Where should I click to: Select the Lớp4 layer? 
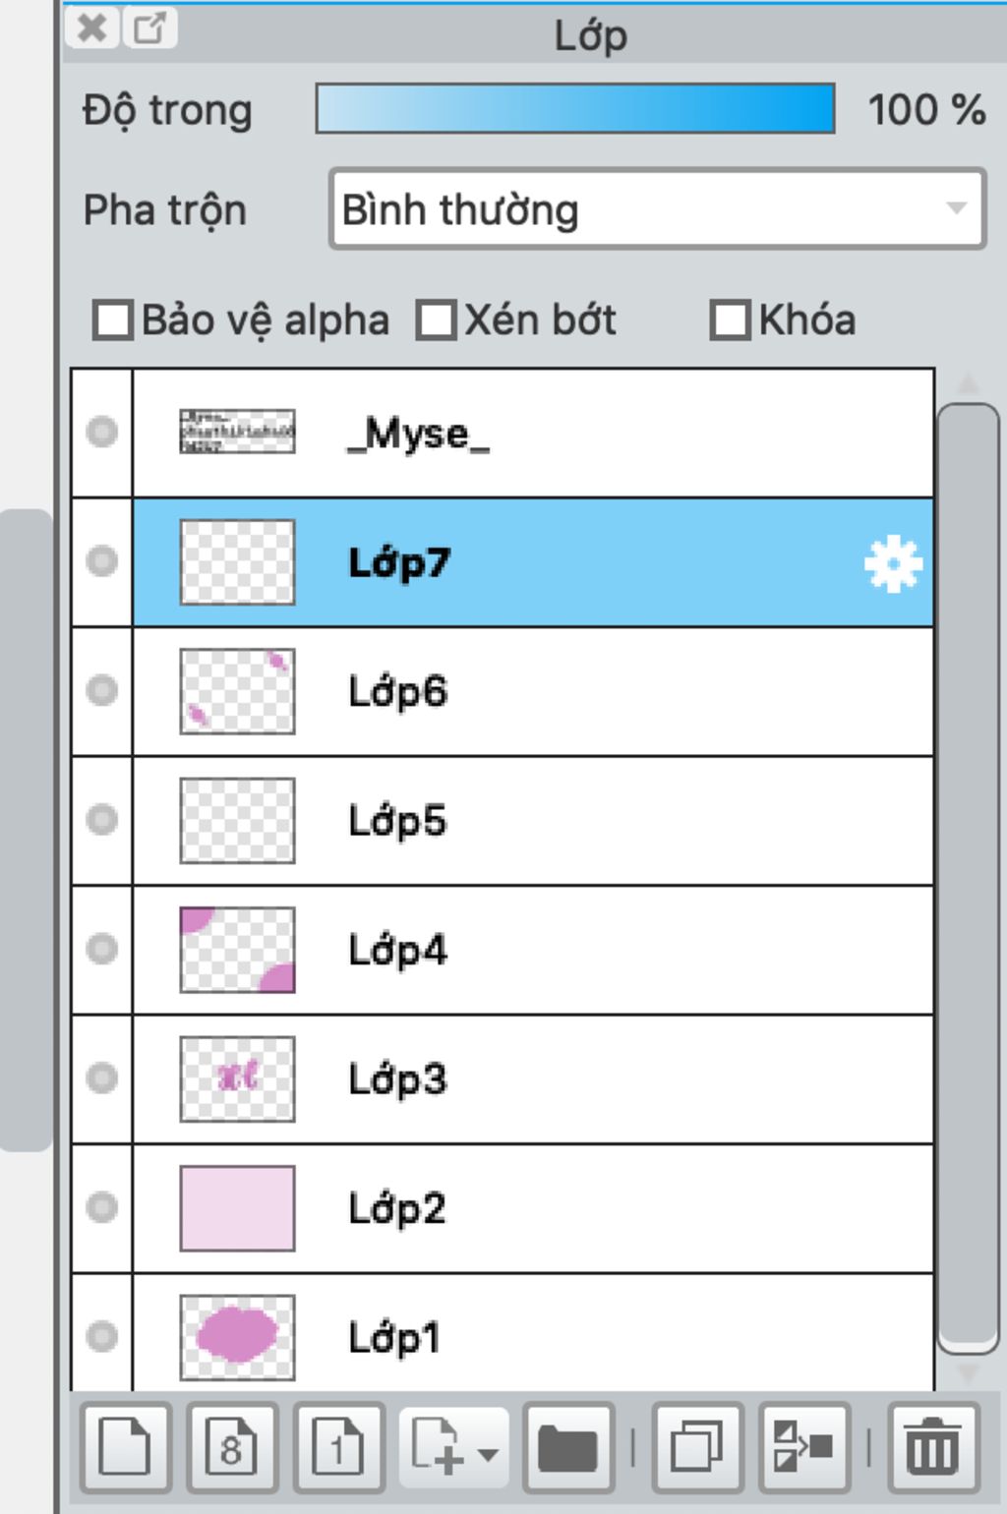pyautogui.click(x=492, y=949)
